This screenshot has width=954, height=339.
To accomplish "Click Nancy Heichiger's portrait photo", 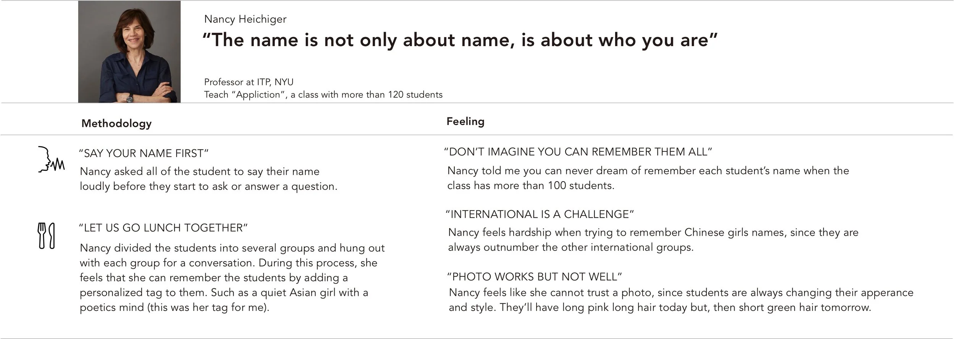I will tap(129, 51).
